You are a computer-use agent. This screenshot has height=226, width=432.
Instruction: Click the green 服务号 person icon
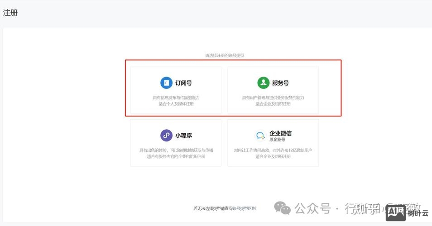coord(264,83)
